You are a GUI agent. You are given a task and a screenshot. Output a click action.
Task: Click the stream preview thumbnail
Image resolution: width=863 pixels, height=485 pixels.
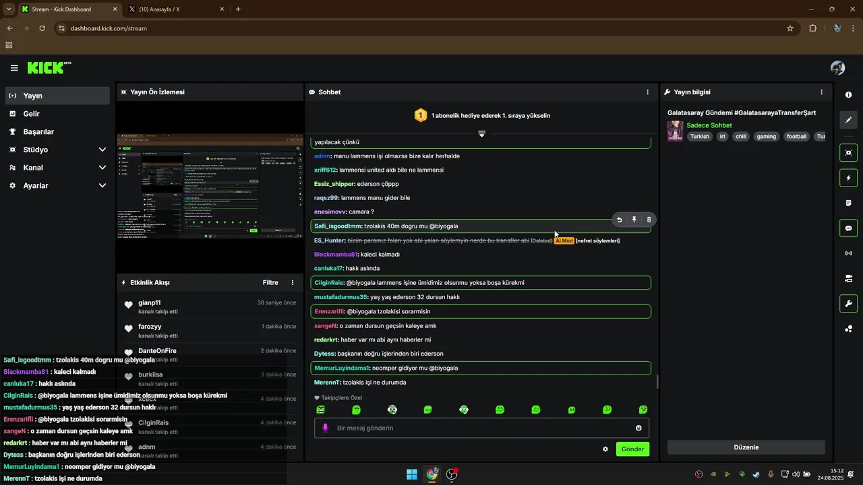(x=210, y=187)
